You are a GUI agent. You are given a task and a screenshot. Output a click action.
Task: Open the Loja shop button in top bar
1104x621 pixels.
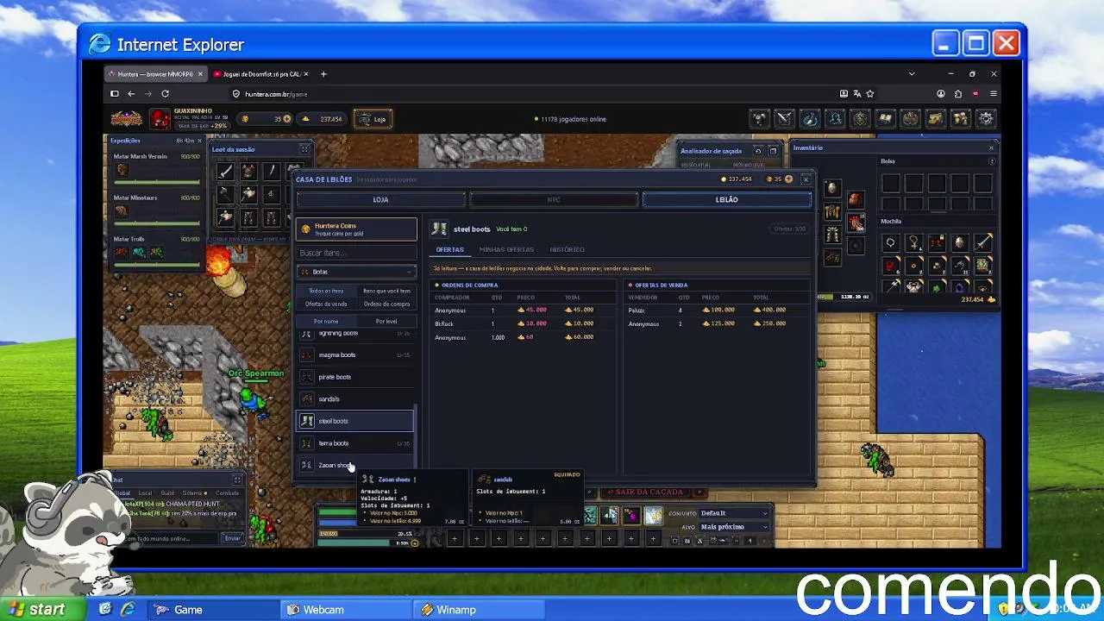point(373,119)
